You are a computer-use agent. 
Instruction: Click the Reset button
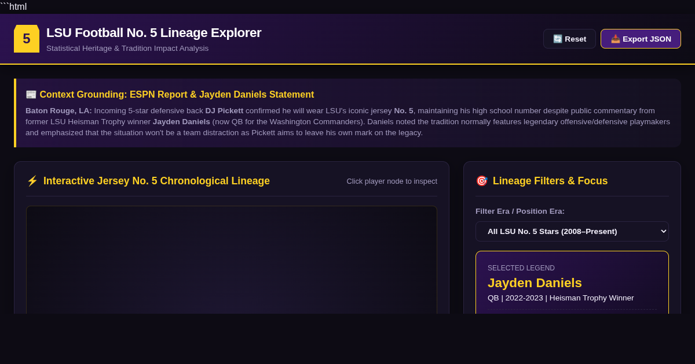tap(569, 39)
